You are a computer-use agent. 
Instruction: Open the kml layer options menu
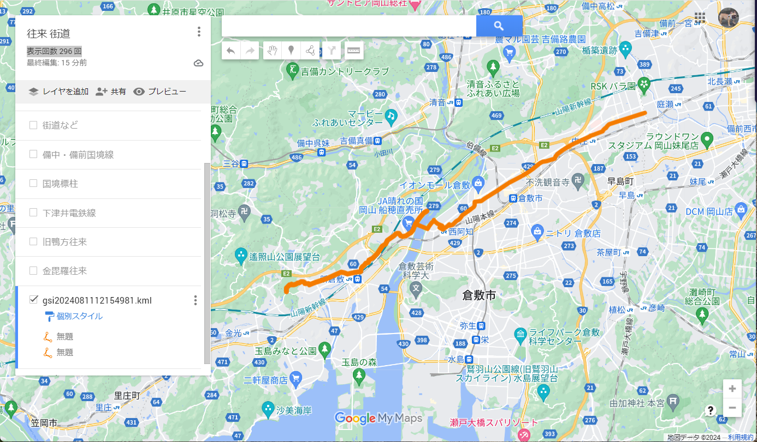pos(195,300)
